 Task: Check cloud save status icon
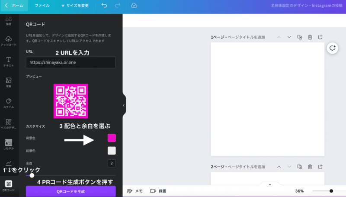134,6
